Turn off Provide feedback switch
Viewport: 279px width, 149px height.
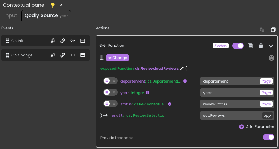click(268, 138)
